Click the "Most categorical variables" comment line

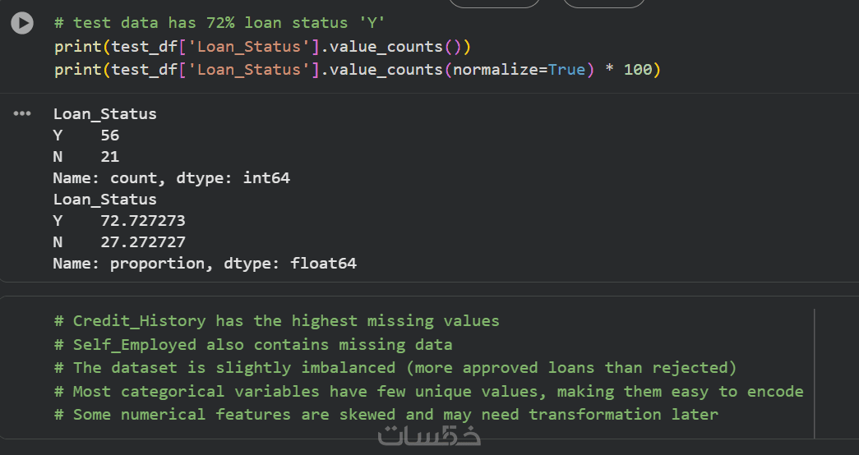[x=429, y=392]
